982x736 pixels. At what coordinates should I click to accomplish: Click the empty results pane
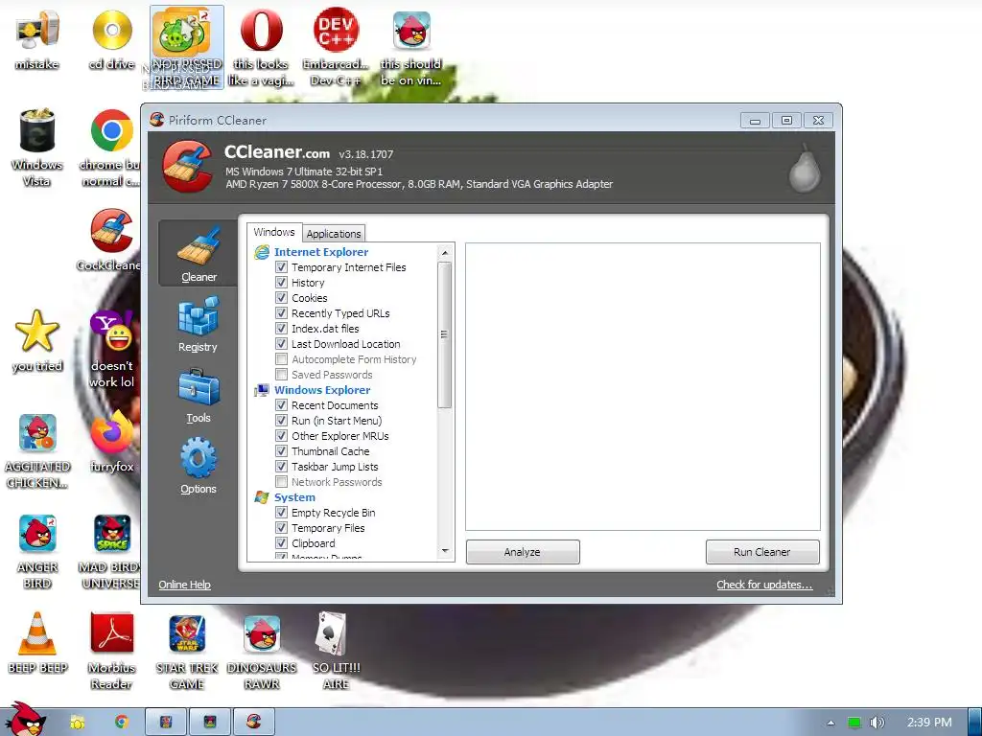point(643,387)
